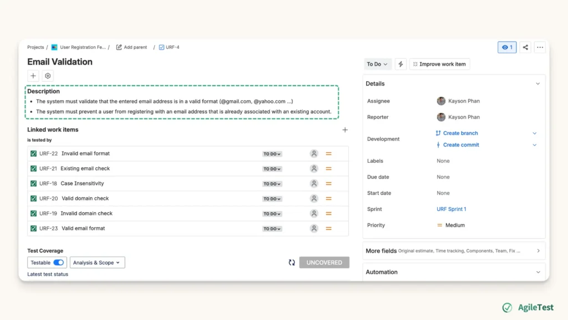Open Analysis & Scope dropdown

(x=97, y=262)
